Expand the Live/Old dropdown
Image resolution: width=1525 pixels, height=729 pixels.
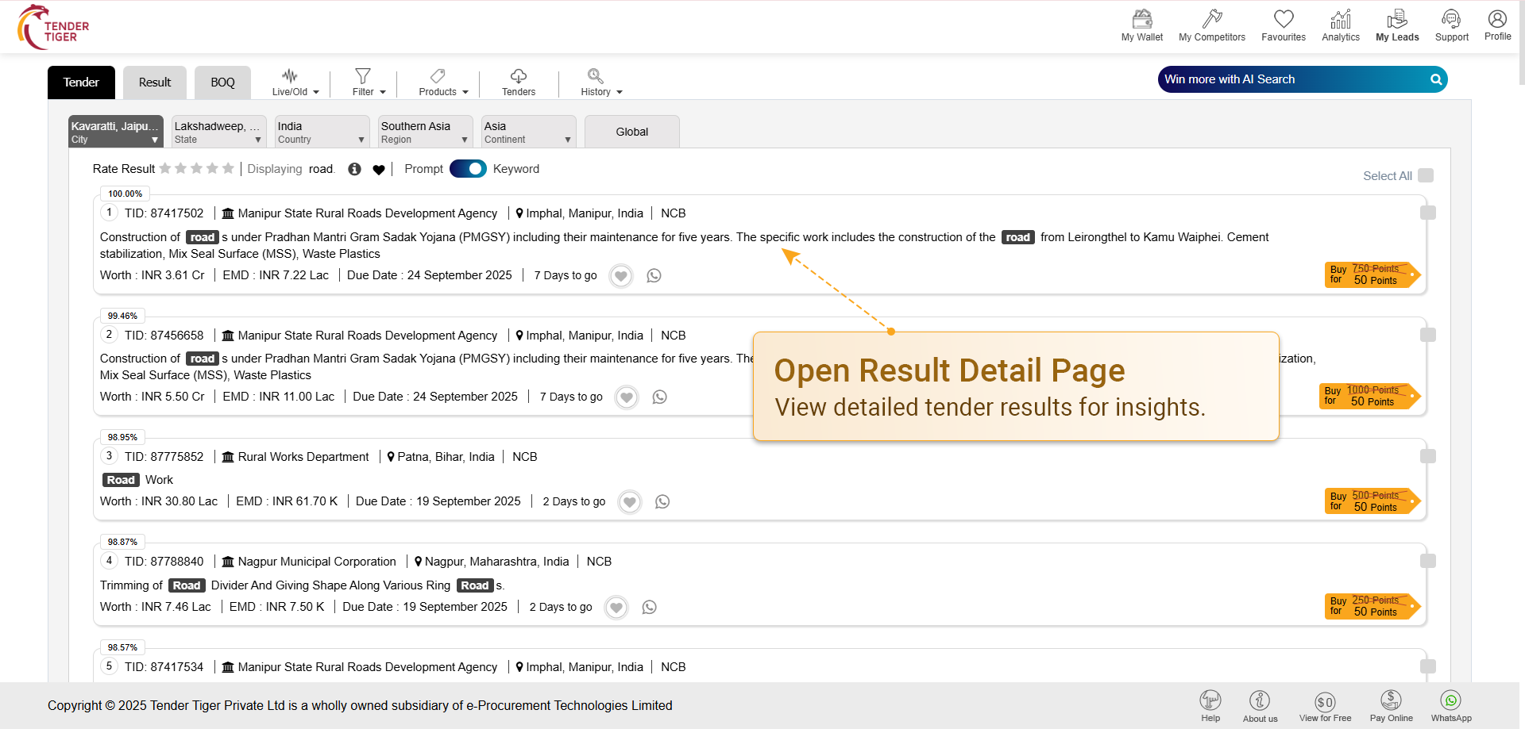click(295, 82)
